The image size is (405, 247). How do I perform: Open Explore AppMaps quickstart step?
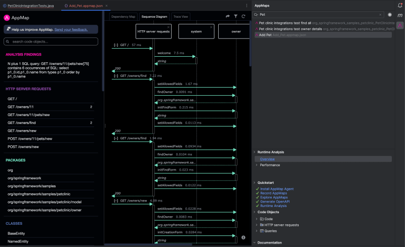click(x=274, y=197)
